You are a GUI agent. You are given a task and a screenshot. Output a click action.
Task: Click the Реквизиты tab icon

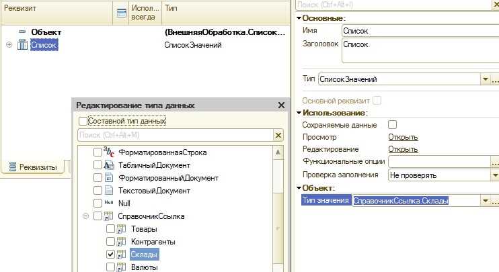click(13, 167)
